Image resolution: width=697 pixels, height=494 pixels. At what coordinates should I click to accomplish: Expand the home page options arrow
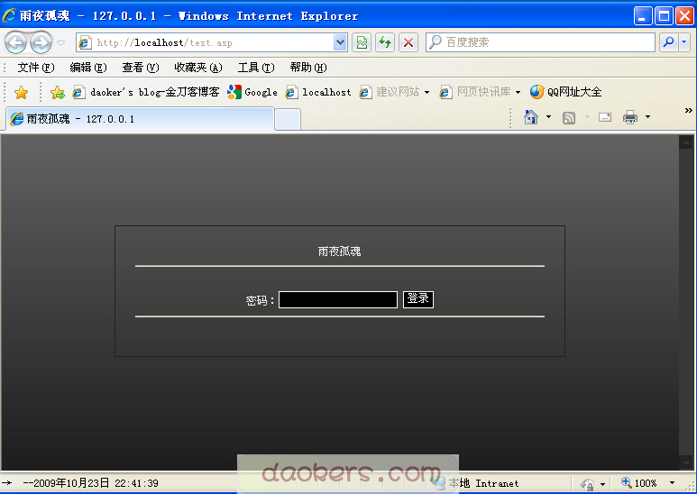coord(548,117)
